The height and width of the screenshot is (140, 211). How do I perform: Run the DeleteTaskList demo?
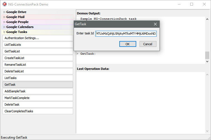pos(38,71)
